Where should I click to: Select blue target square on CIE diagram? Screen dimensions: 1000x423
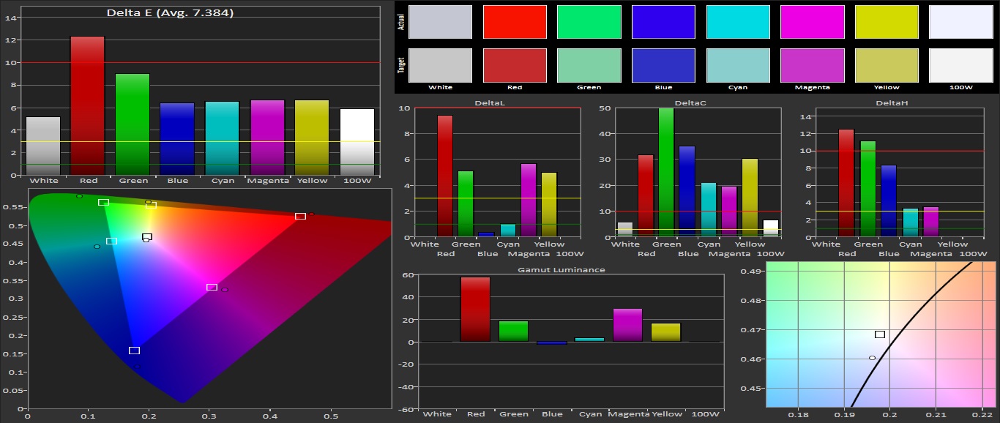pos(134,351)
